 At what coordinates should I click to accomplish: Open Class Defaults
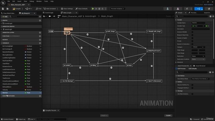[81, 9]
